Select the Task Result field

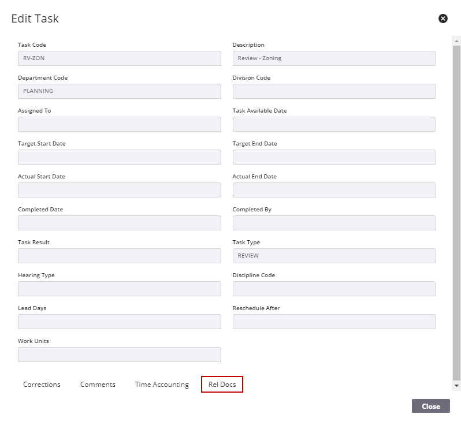click(119, 256)
